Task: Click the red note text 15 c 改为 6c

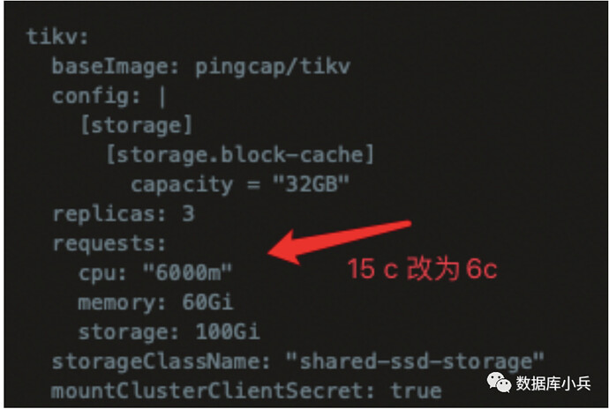Action: [x=422, y=269]
